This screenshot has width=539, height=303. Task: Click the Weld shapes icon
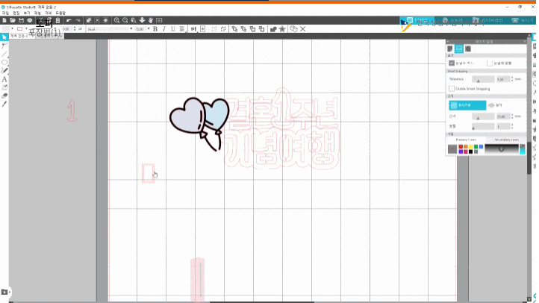(273, 29)
